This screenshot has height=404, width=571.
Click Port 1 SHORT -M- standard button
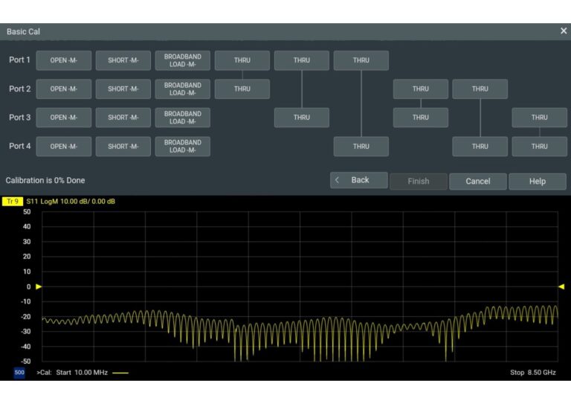123,60
